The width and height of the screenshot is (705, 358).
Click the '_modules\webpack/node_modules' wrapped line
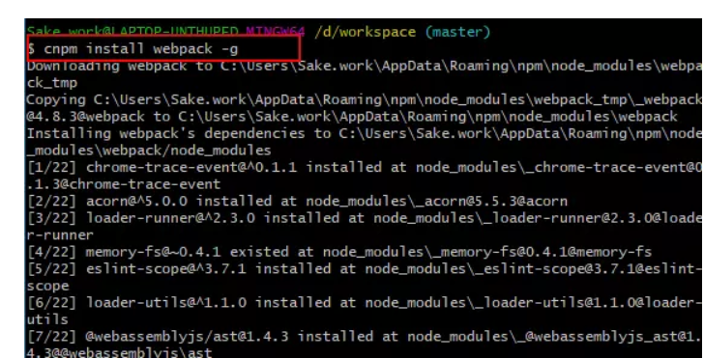(149, 151)
